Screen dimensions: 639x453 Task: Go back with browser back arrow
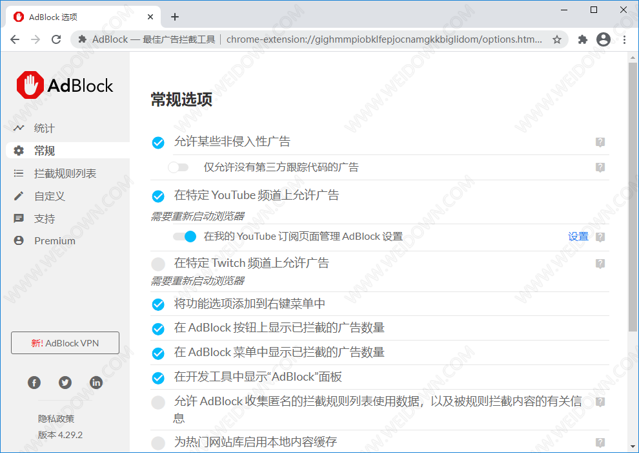(x=15, y=39)
